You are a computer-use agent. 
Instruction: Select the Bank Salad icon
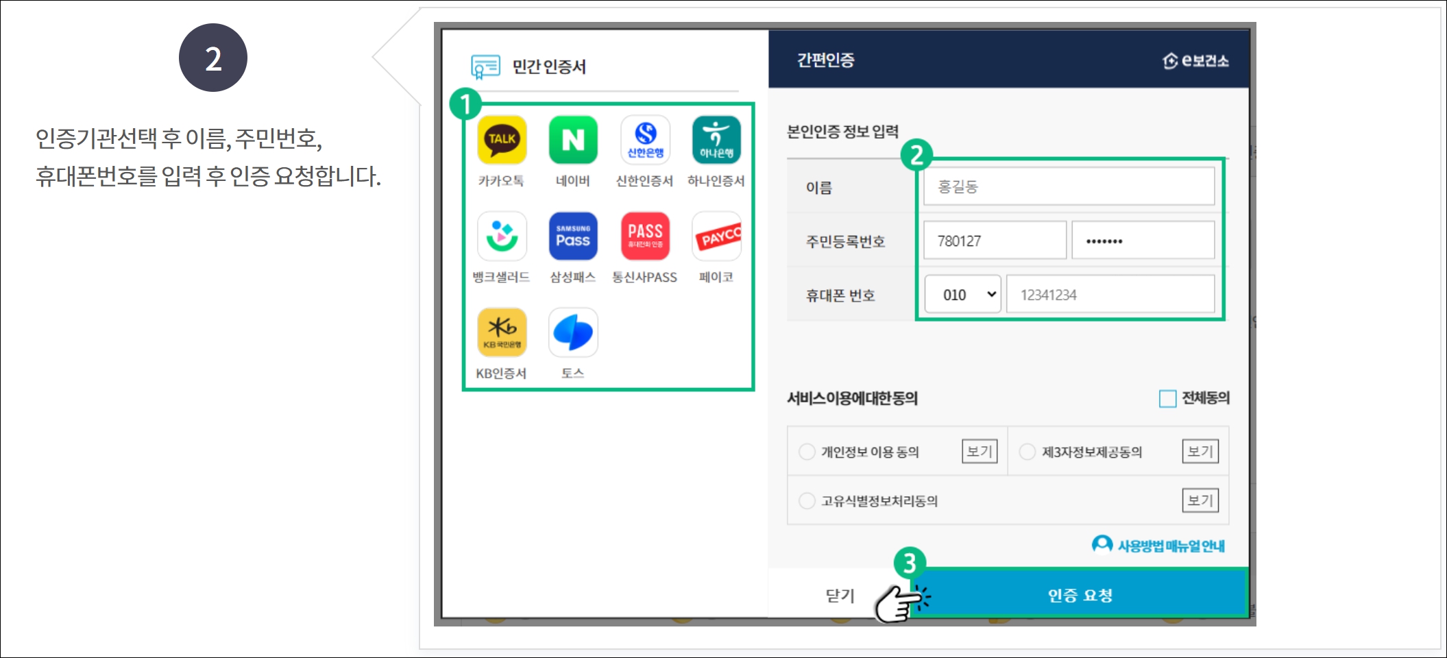pos(502,236)
